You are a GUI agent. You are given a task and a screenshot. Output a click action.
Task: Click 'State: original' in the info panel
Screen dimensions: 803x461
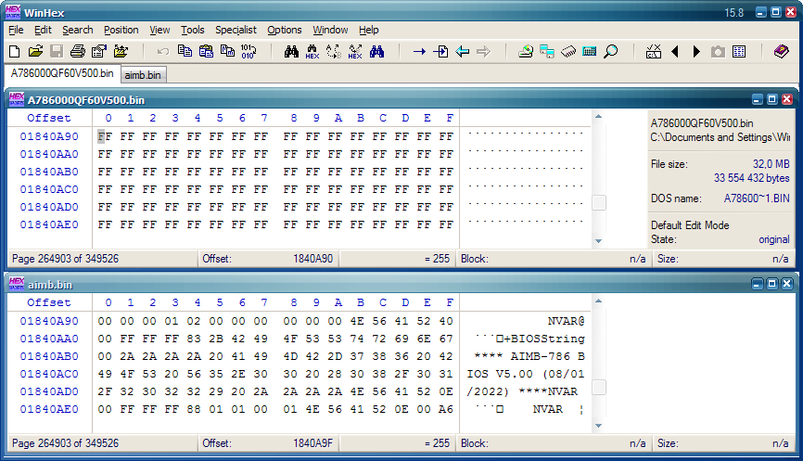pos(720,239)
